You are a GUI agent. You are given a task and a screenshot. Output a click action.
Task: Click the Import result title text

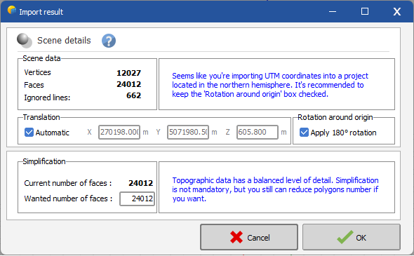point(41,12)
